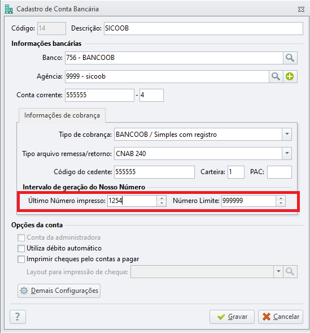Screen dimensions: 310x333
Task: Open the Agência search magnifier icon
Action: [x=276, y=76]
